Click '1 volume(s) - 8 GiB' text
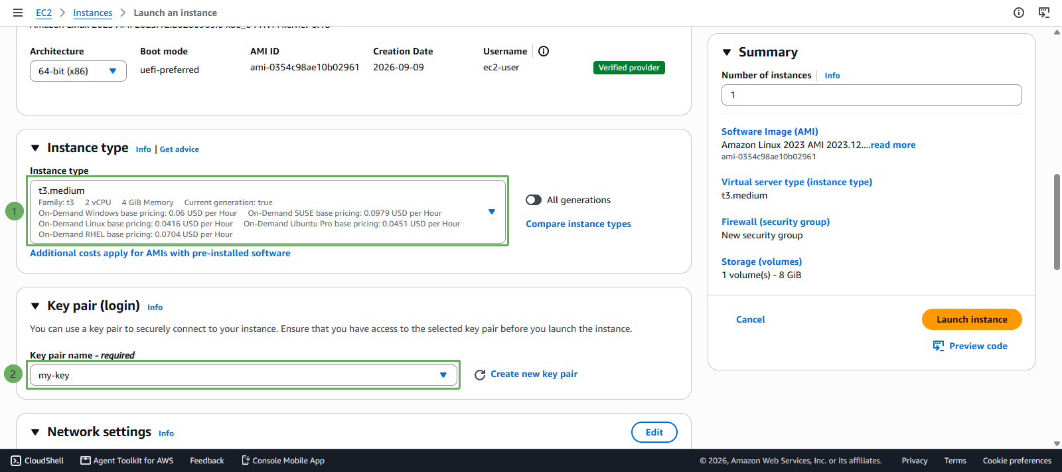 pyautogui.click(x=761, y=275)
